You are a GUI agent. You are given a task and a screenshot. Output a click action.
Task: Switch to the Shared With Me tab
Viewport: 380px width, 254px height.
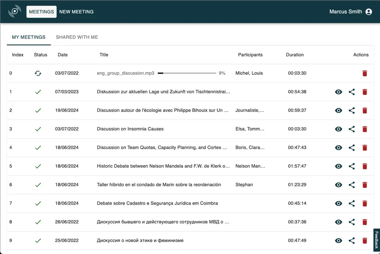[77, 37]
